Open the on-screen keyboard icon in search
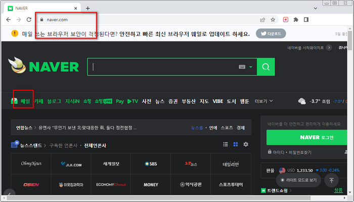354x202 pixels. coord(242,67)
